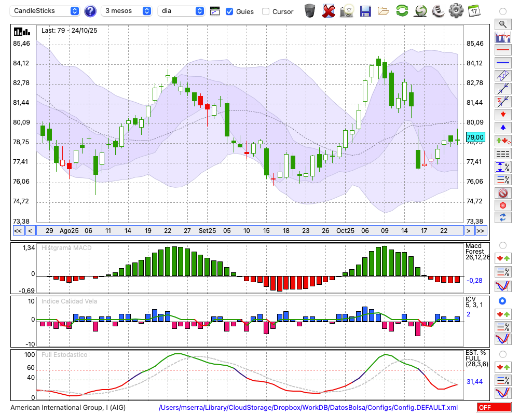The width and height of the screenshot is (519, 415).
Task: Step chart forward with > button
Action: click(468, 231)
